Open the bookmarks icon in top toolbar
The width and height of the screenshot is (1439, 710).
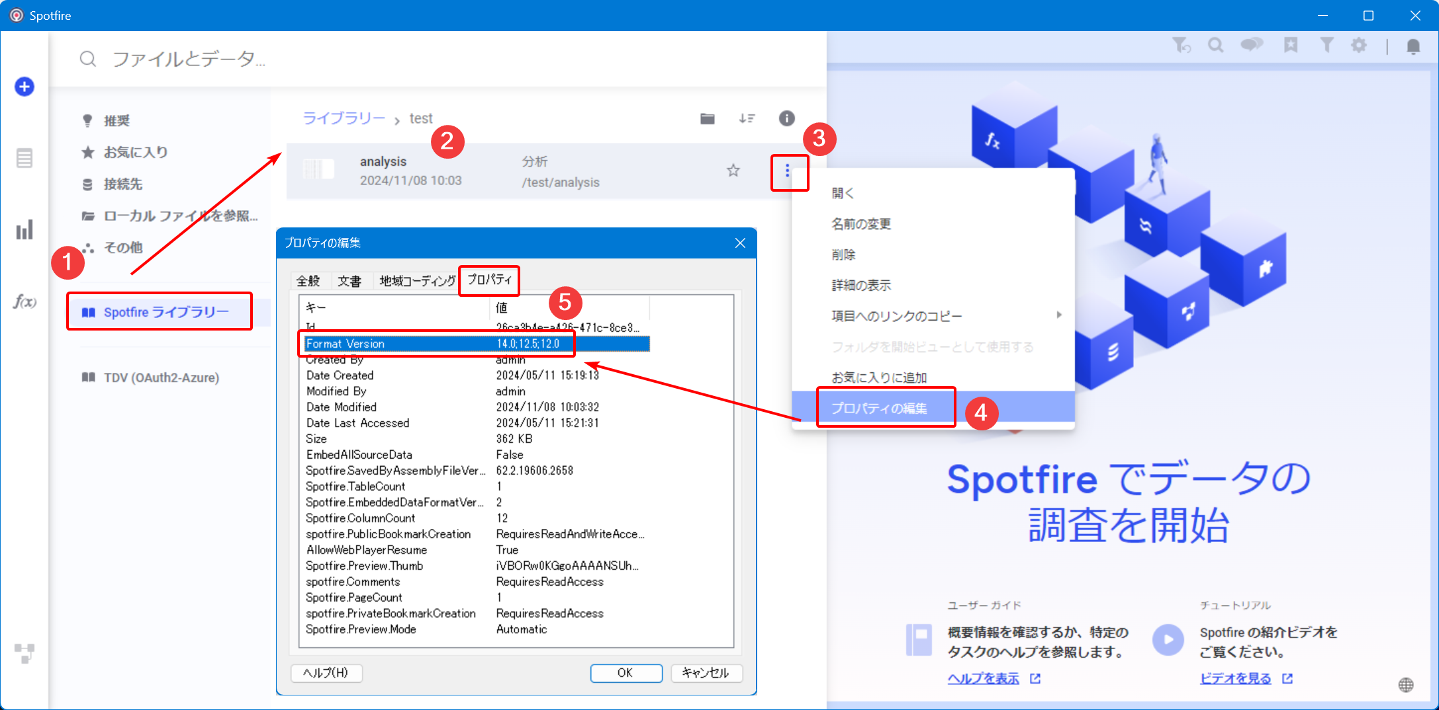click(1291, 45)
